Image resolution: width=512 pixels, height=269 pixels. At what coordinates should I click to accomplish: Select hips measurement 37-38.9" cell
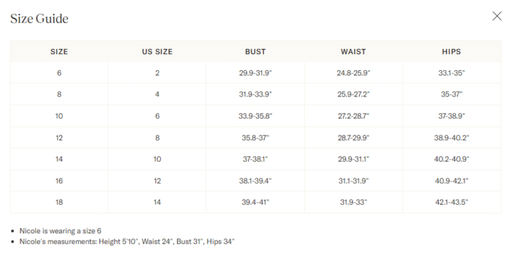tap(451, 116)
